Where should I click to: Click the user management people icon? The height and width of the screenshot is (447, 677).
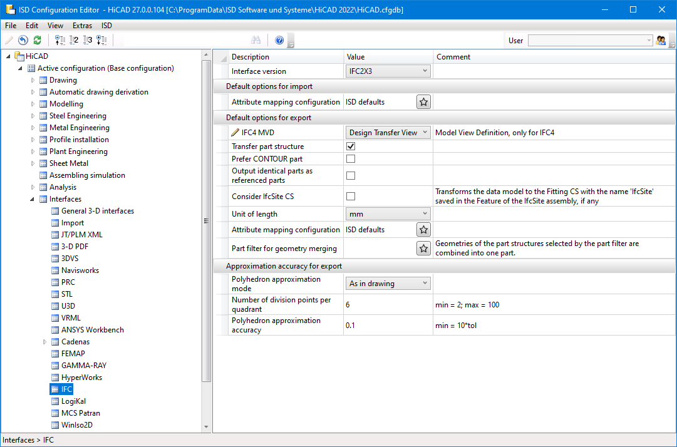[661, 40]
